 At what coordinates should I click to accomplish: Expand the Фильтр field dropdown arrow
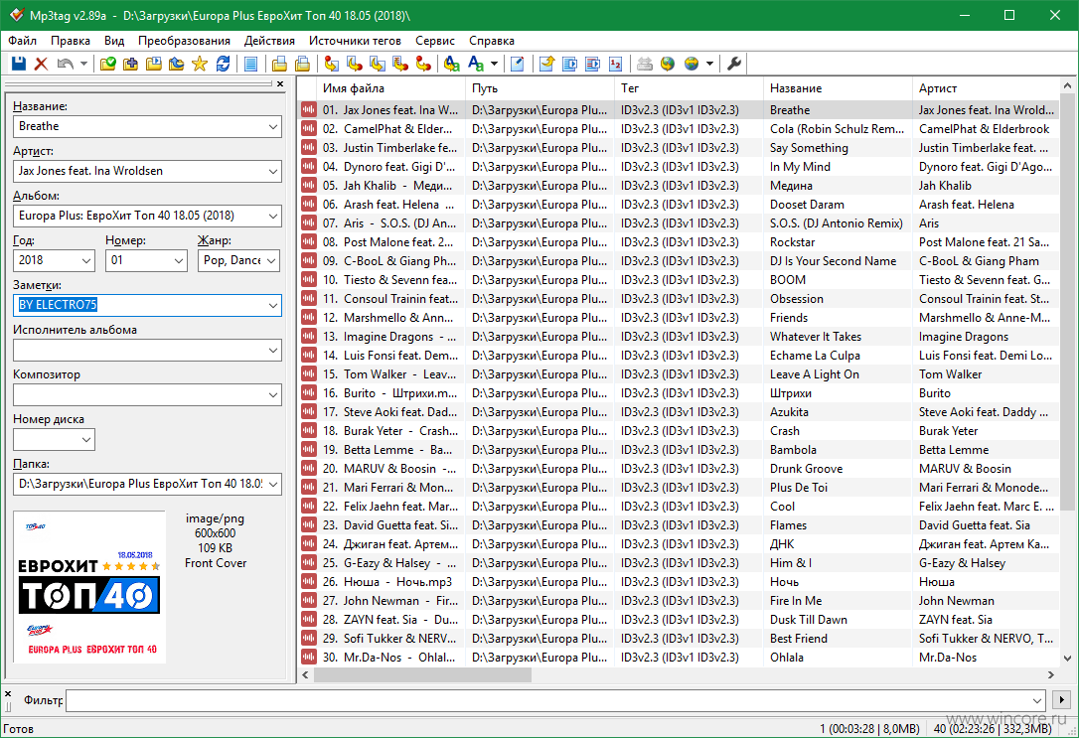click(x=1037, y=701)
